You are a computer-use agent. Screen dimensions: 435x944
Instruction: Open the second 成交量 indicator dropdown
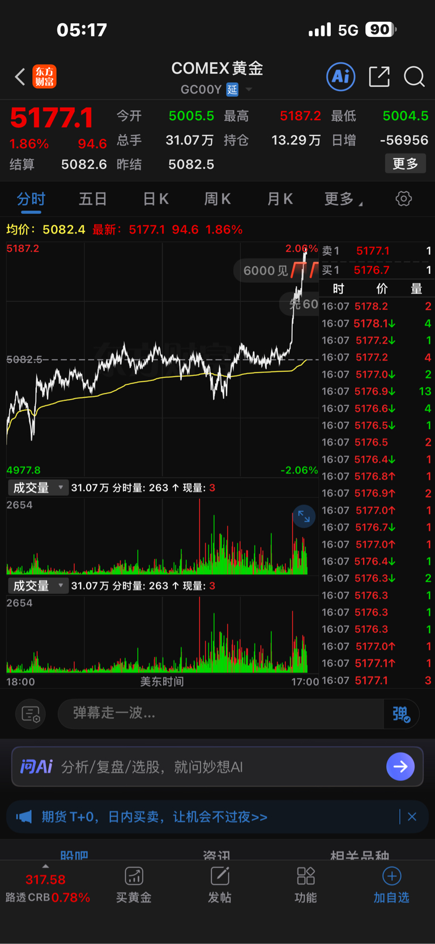38,586
